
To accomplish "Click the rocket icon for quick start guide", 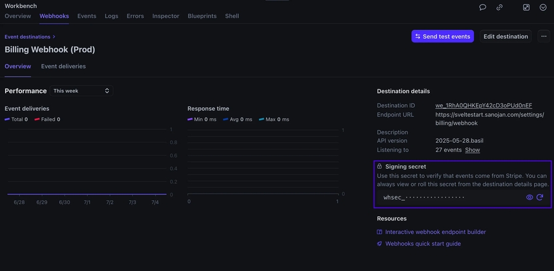I will tap(380, 244).
